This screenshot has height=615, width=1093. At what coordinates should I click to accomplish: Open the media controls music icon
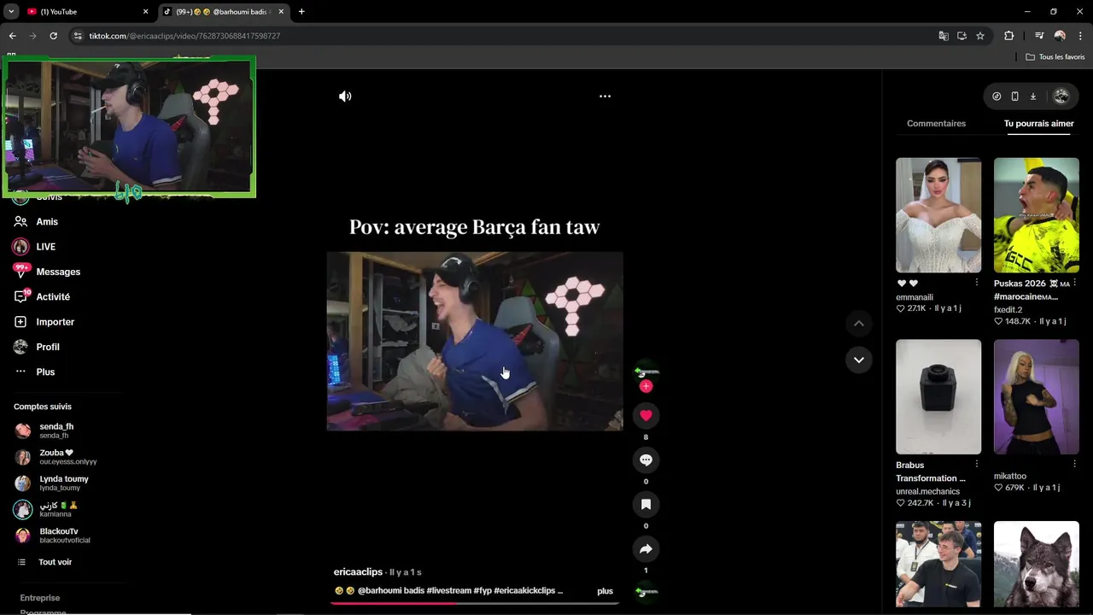click(1039, 36)
